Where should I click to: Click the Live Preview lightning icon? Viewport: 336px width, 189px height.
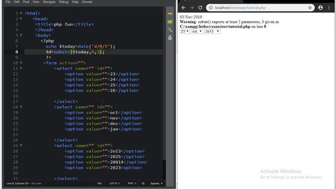[170, 14]
